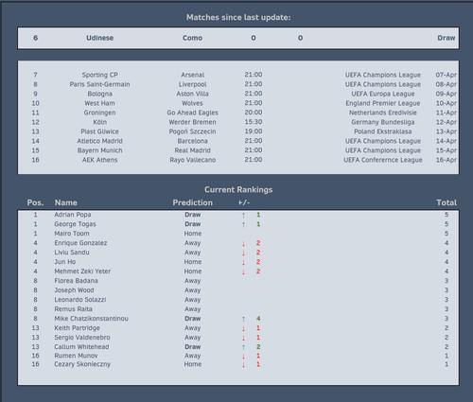
Task: Click Go Ahead Eagles away team
Action: 192,113
